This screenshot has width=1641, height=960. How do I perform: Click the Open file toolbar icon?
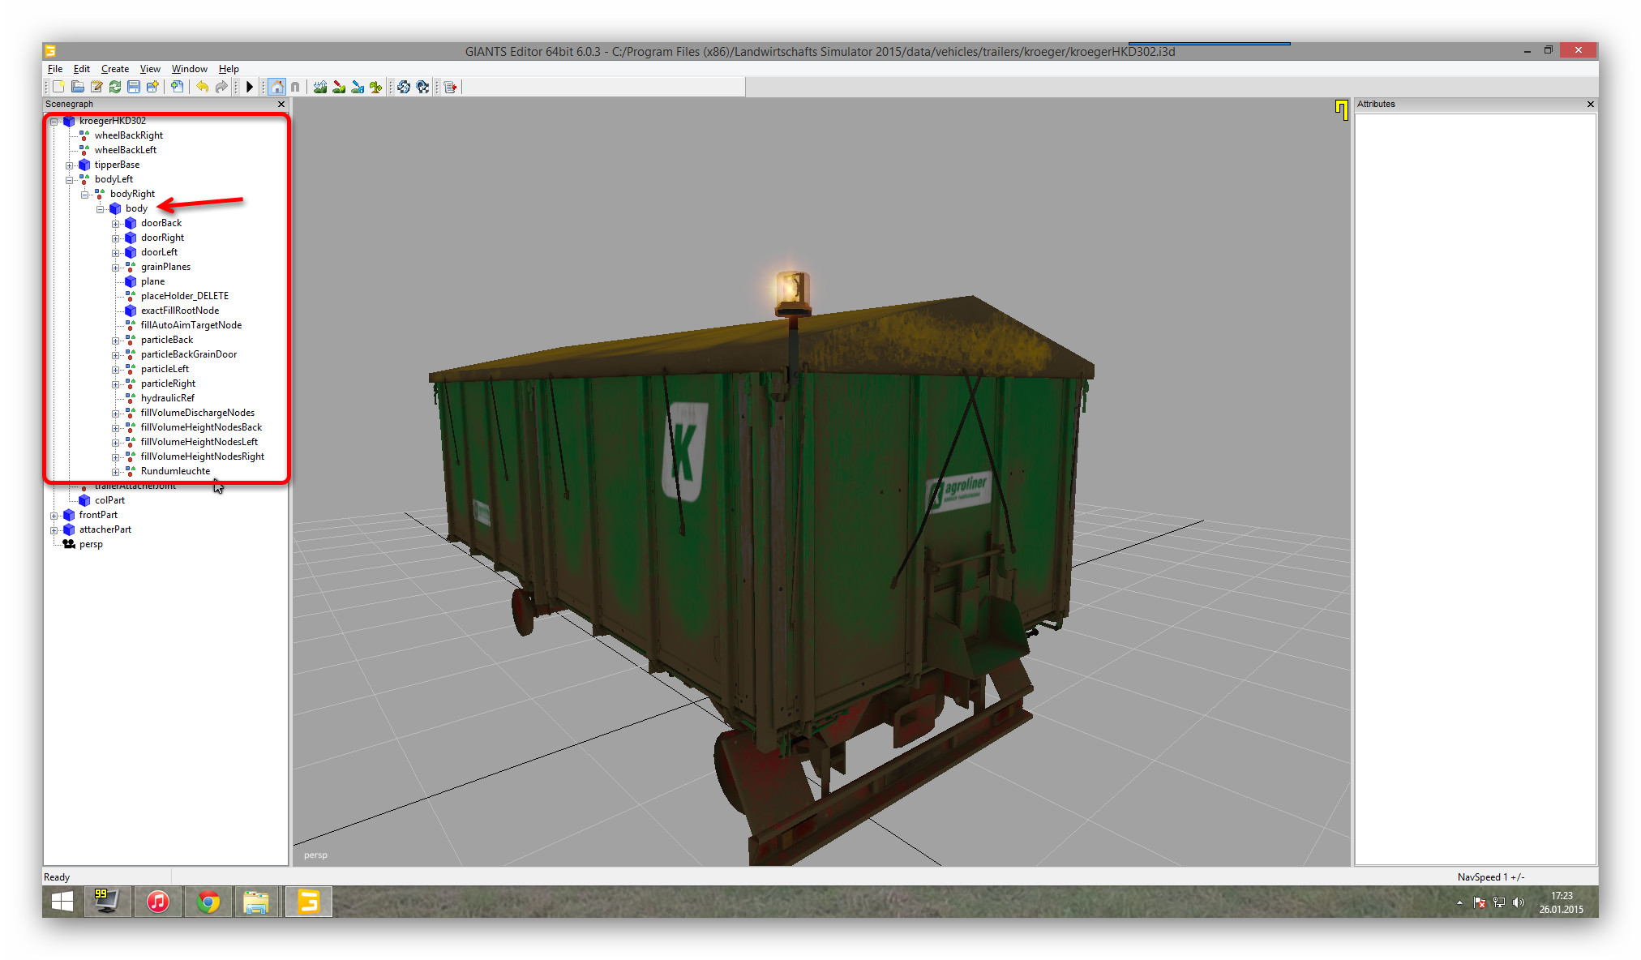pos(78,87)
